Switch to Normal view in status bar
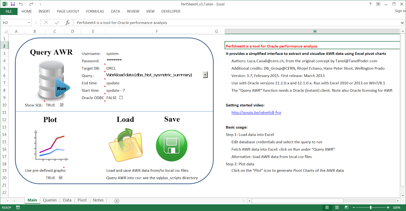 click(x=327, y=207)
